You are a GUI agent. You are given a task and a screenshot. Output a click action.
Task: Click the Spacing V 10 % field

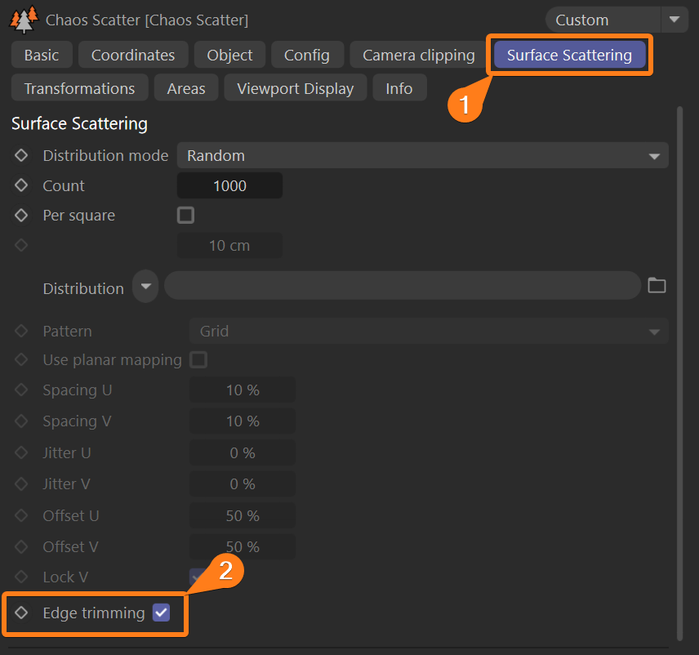coord(243,421)
